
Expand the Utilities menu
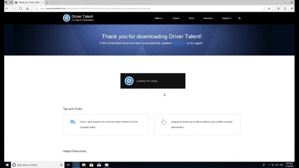pos(158,18)
